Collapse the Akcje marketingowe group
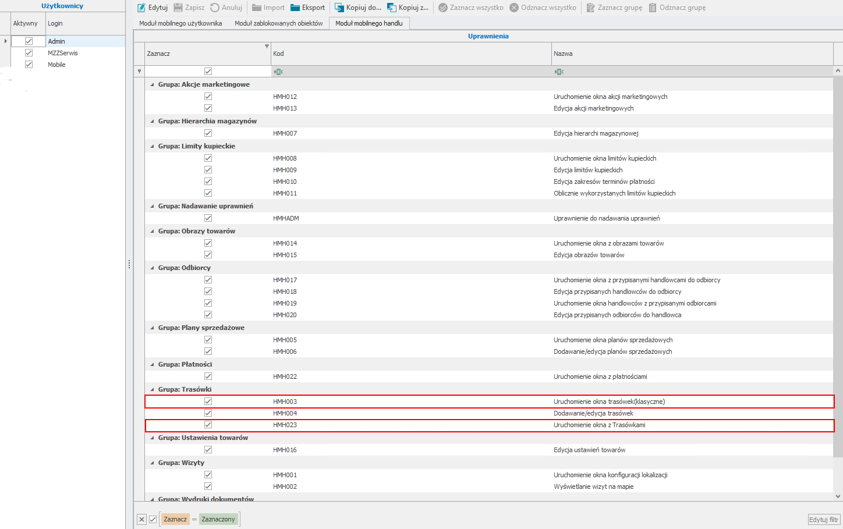 (x=153, y=84)
